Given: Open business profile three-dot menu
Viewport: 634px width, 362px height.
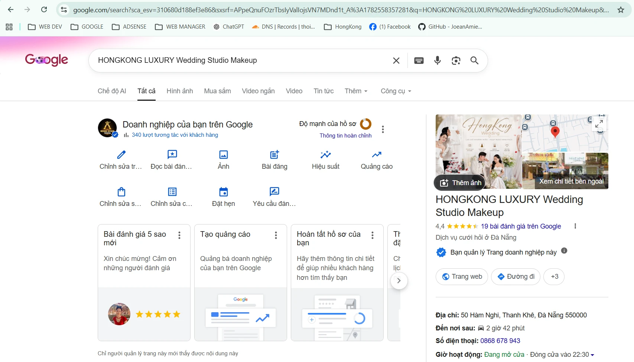Looking at the screenshot, I should (383, 129).
